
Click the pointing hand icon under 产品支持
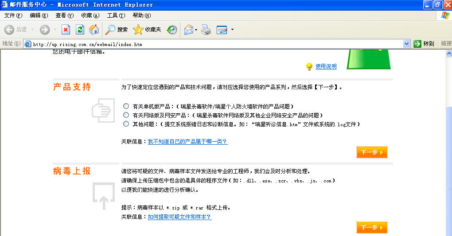[x=103, y=111]
